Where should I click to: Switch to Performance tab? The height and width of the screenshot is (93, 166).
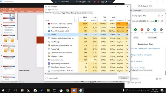[57, 13]
